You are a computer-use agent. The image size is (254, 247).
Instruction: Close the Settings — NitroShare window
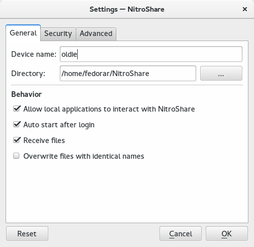click(x=245, y=9)
